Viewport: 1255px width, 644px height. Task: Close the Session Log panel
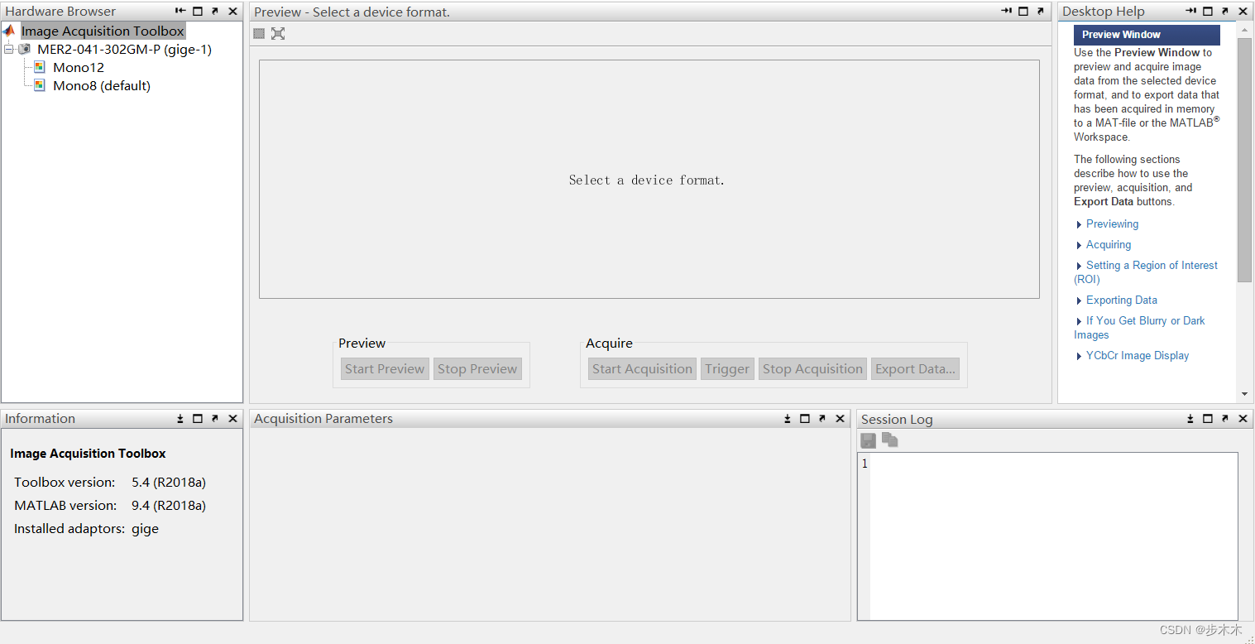pos(1243,419)
